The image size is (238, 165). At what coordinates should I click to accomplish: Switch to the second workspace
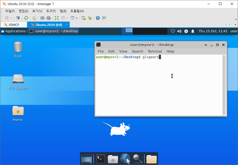(x=138, y=31)
